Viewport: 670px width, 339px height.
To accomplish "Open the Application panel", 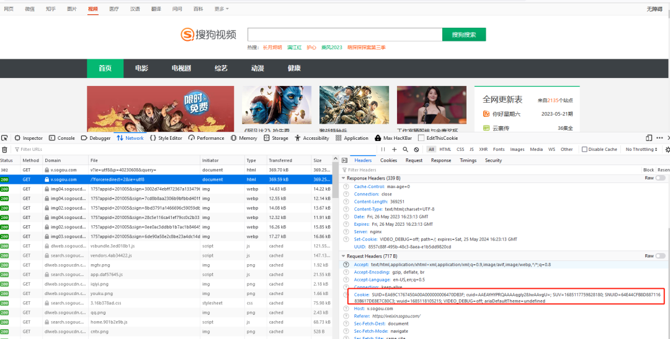I will pyautogui.click(x=352, y=138).
